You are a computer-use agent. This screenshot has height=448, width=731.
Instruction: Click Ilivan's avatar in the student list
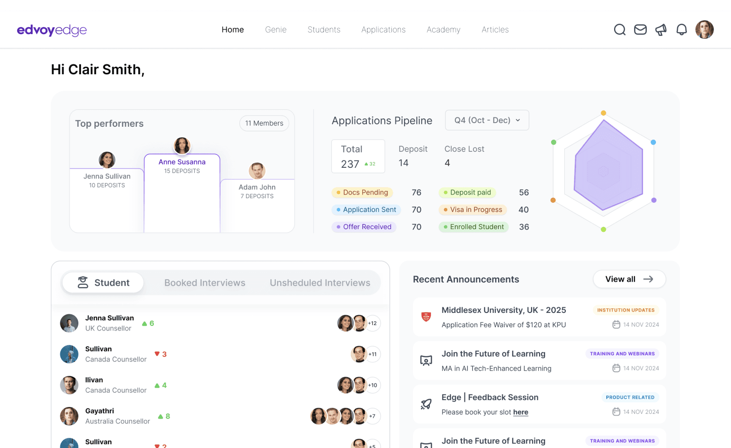(69, 385)
